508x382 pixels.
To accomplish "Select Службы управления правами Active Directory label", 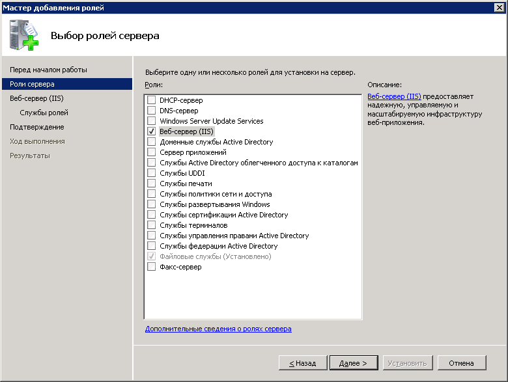I will click(x=234, y=236).
